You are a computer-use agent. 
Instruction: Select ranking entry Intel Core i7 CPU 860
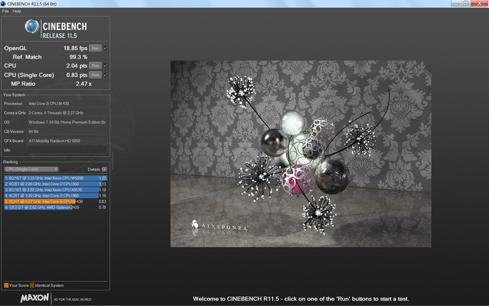[x=56, y=184]
